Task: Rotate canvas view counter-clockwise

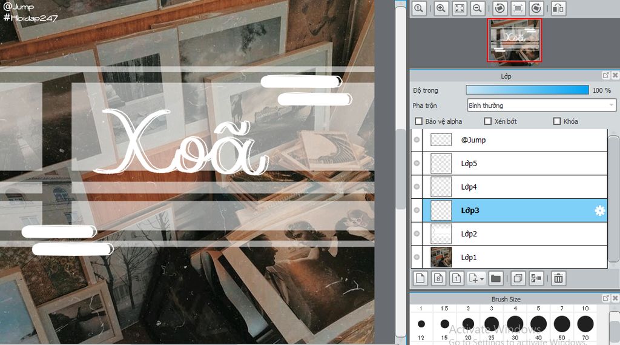Action: coord(500,8)
